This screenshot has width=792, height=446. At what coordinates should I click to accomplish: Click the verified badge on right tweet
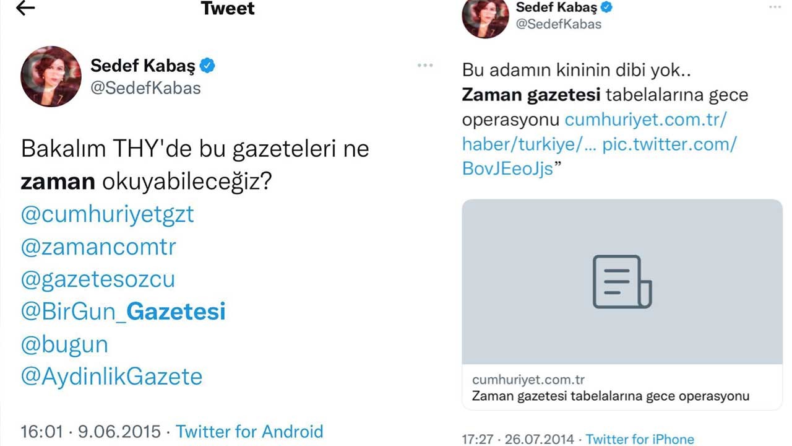(x=608, y=7)
